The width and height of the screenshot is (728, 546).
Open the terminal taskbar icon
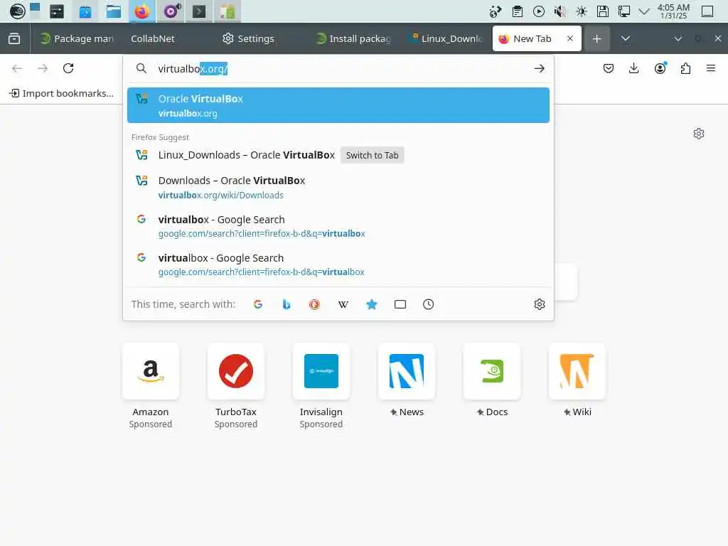click(x=199, y=11)
